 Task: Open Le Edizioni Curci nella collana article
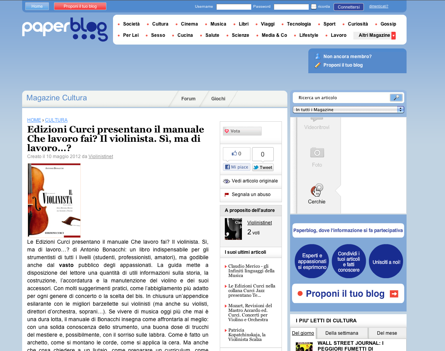252,291
